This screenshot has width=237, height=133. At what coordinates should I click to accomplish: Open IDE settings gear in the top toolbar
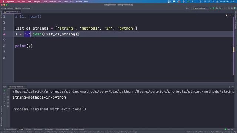coord(232,8)
